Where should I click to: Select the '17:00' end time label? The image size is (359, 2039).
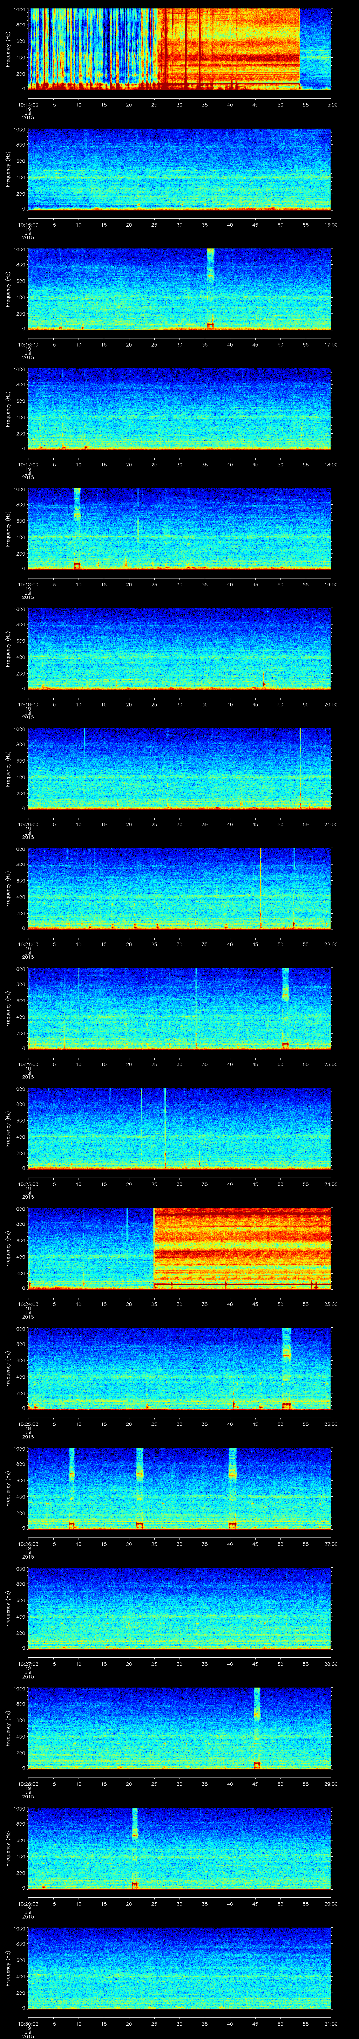coord(331,344)
